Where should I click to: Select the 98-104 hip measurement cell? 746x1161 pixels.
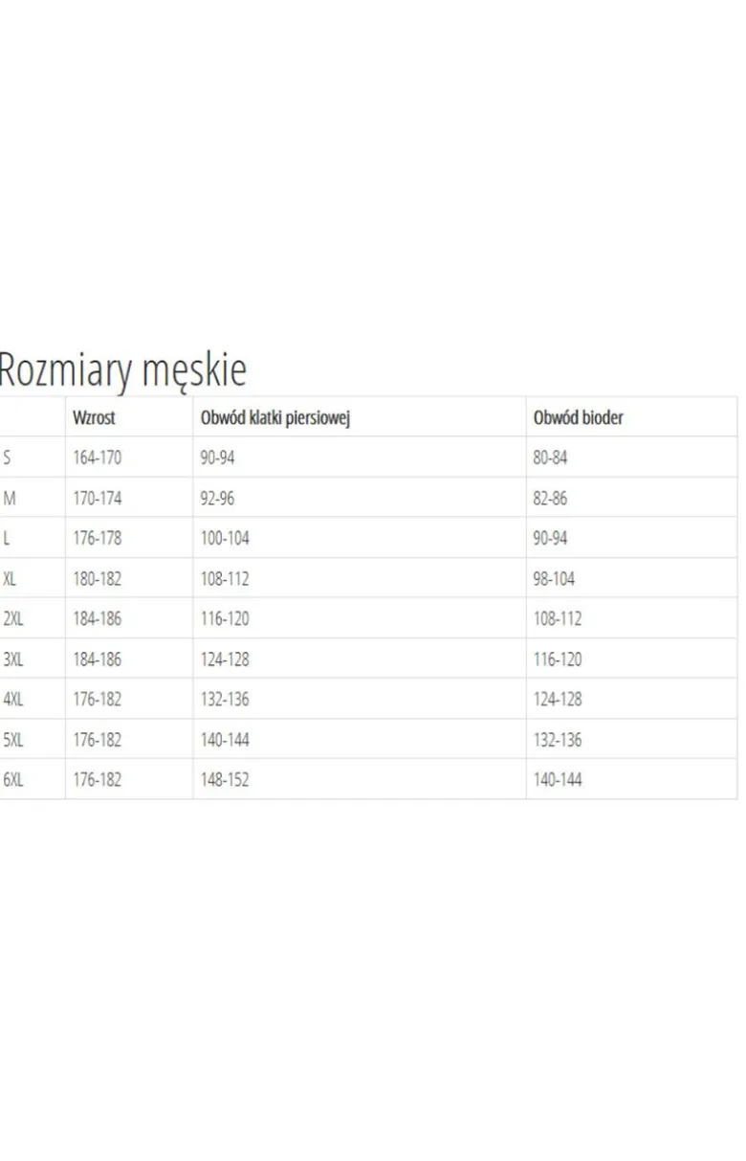coord(554,578)
